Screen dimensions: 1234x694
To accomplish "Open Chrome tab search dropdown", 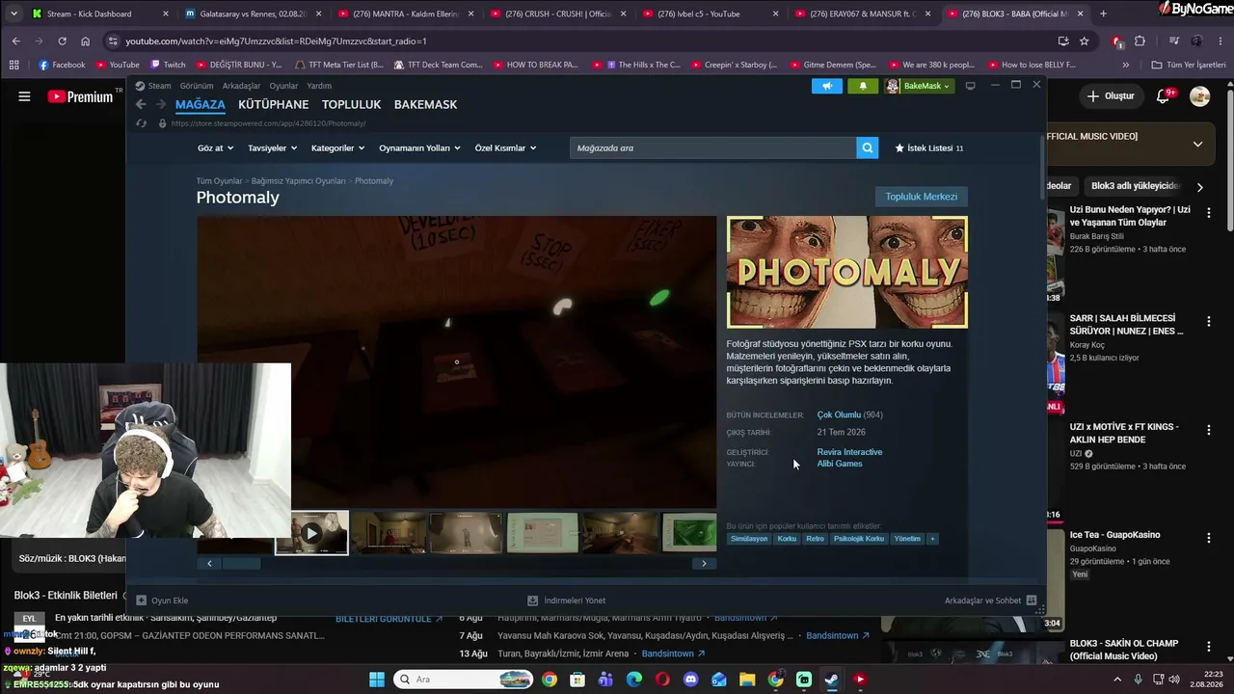I will [x=13, y=13].
